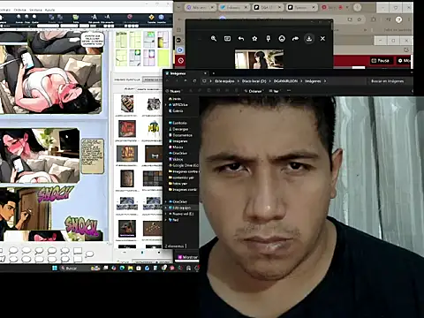Click the download icon in image viewer toolbar
The height and width of the screenshot is (318, 424).
[x=309, y=39]
